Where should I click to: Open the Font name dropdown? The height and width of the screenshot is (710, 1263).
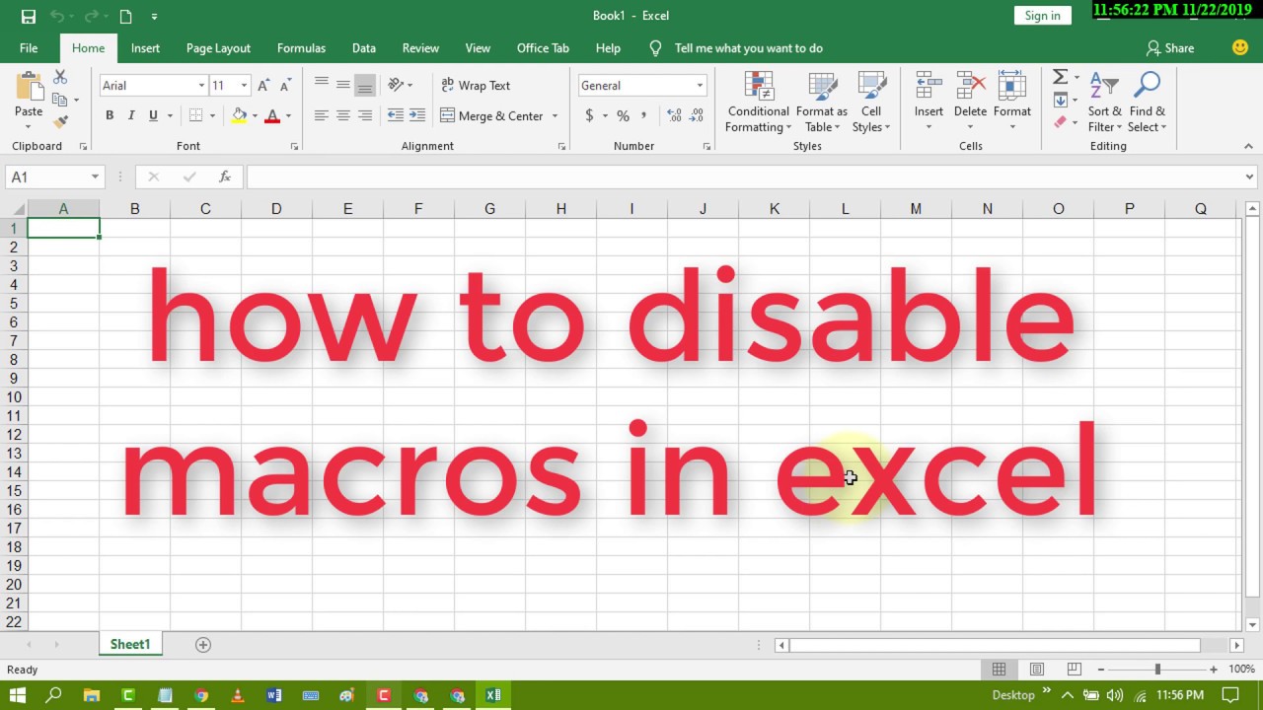(x=201, y=86)
